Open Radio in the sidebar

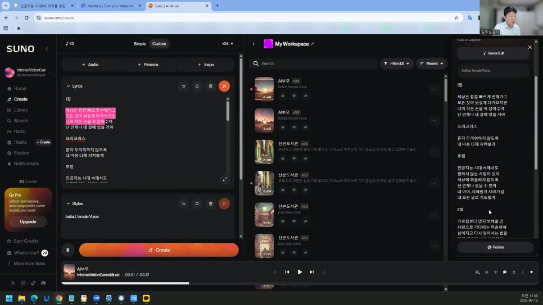pyautogui.click(x=16, y=131)
